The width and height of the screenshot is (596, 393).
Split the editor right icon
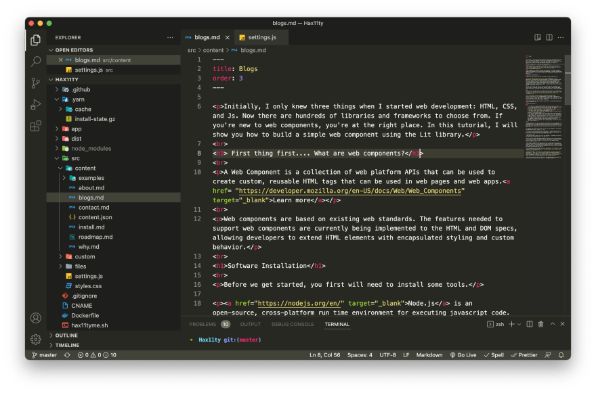tap(549, 38)
